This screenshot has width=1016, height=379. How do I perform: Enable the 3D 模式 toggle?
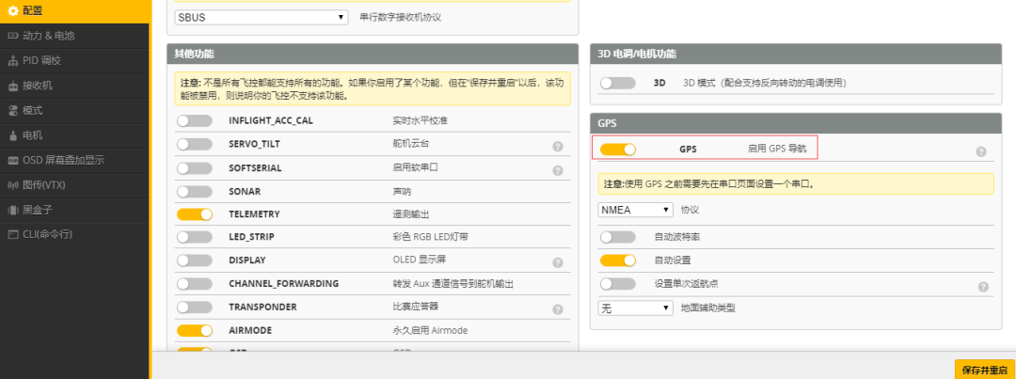pos(617,83)
